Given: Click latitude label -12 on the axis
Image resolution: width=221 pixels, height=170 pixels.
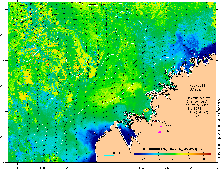Looking at the screenshot, I should pyautogui.click(x=3, y=10).
